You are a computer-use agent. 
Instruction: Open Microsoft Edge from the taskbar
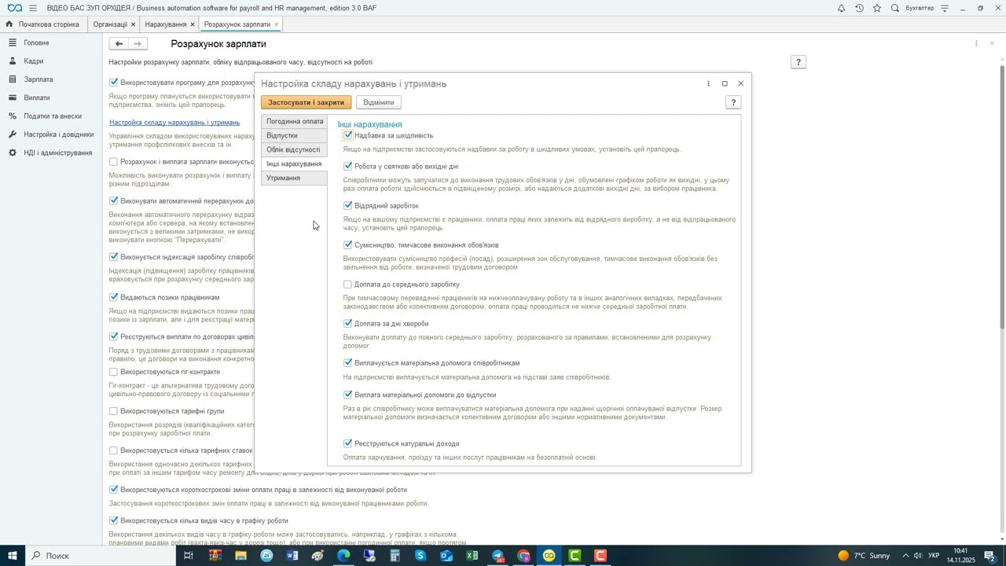click(x=343, y=556)
